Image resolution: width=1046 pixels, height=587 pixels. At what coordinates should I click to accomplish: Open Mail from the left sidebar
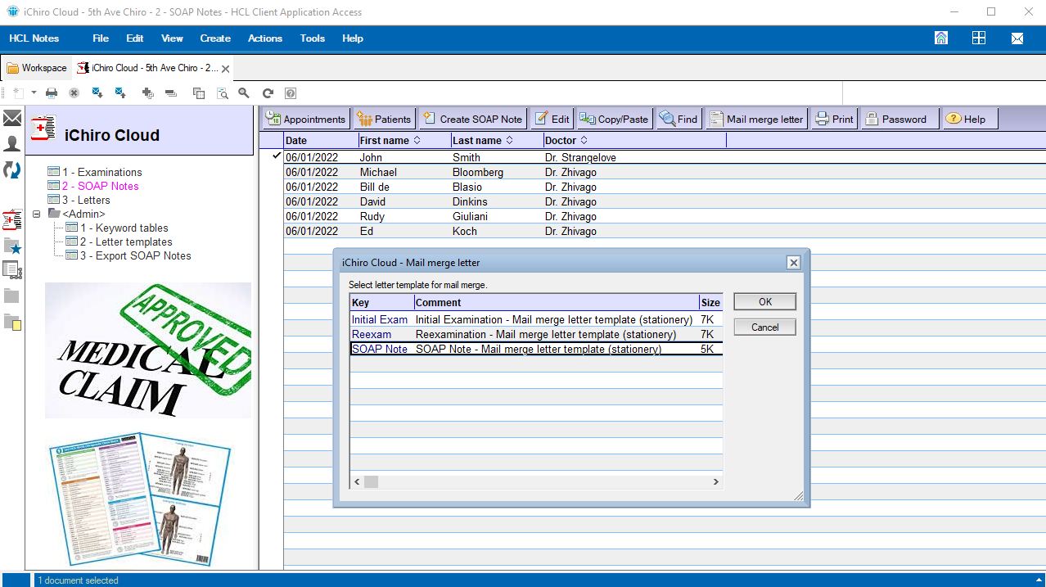coord(12,119)
